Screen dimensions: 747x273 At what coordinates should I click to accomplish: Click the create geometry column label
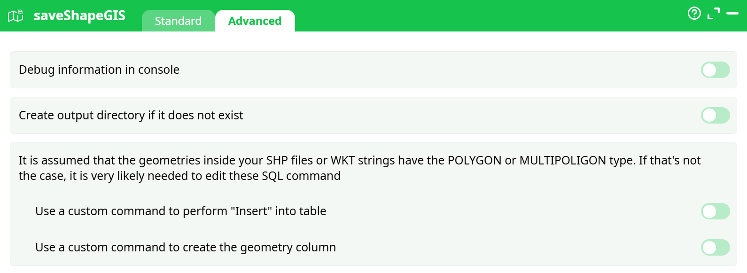[x=186, y=247]
